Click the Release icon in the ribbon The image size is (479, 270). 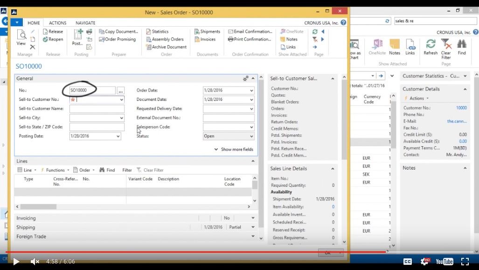[x=53, y=31]
